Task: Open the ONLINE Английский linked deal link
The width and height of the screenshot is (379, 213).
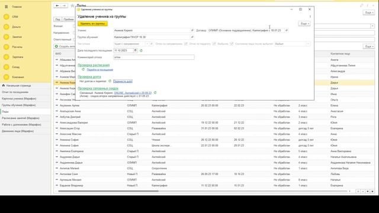Action: [133, 93]
